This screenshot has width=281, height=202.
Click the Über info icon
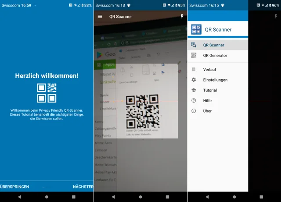[194, 111]
